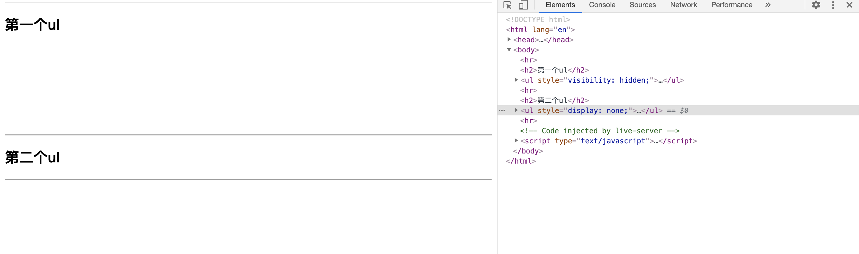Select the closing body tag

click(528, 151)
